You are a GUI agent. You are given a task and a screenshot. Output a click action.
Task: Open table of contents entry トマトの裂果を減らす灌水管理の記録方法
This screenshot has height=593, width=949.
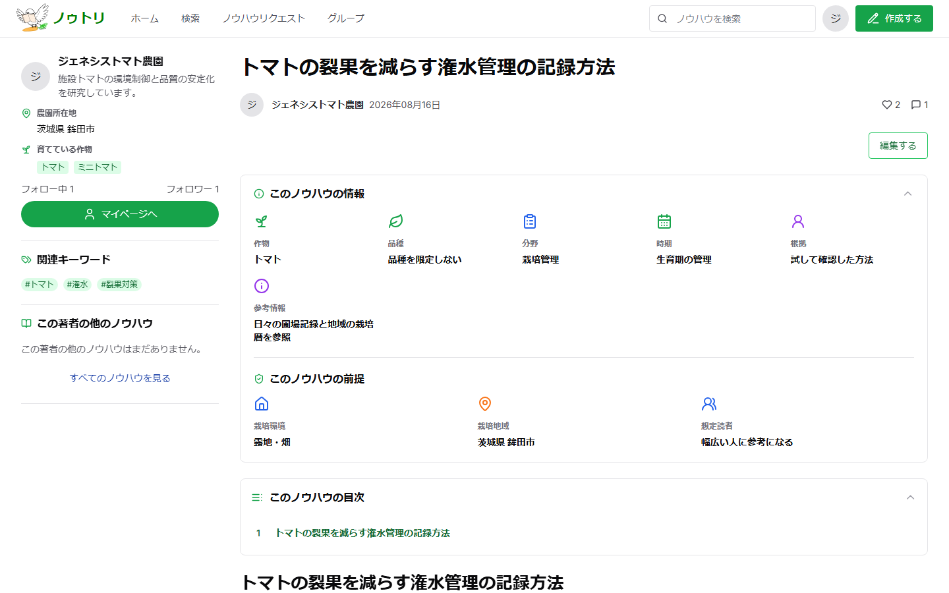tap(362, 533)
